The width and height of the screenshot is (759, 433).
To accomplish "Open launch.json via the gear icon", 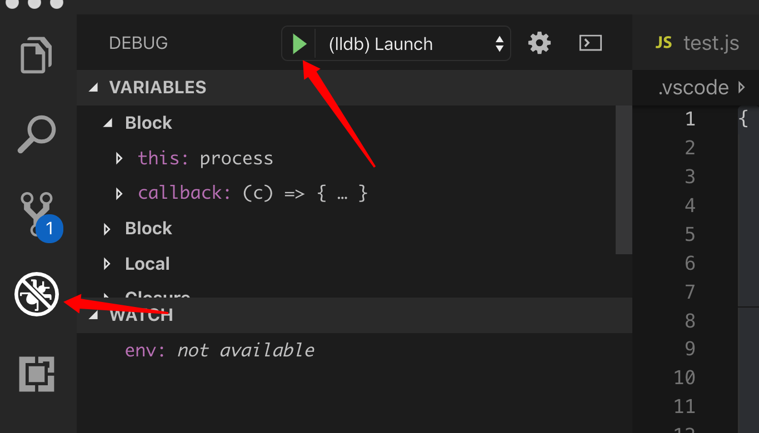I will pyautogui.click(x=539, y=43).
